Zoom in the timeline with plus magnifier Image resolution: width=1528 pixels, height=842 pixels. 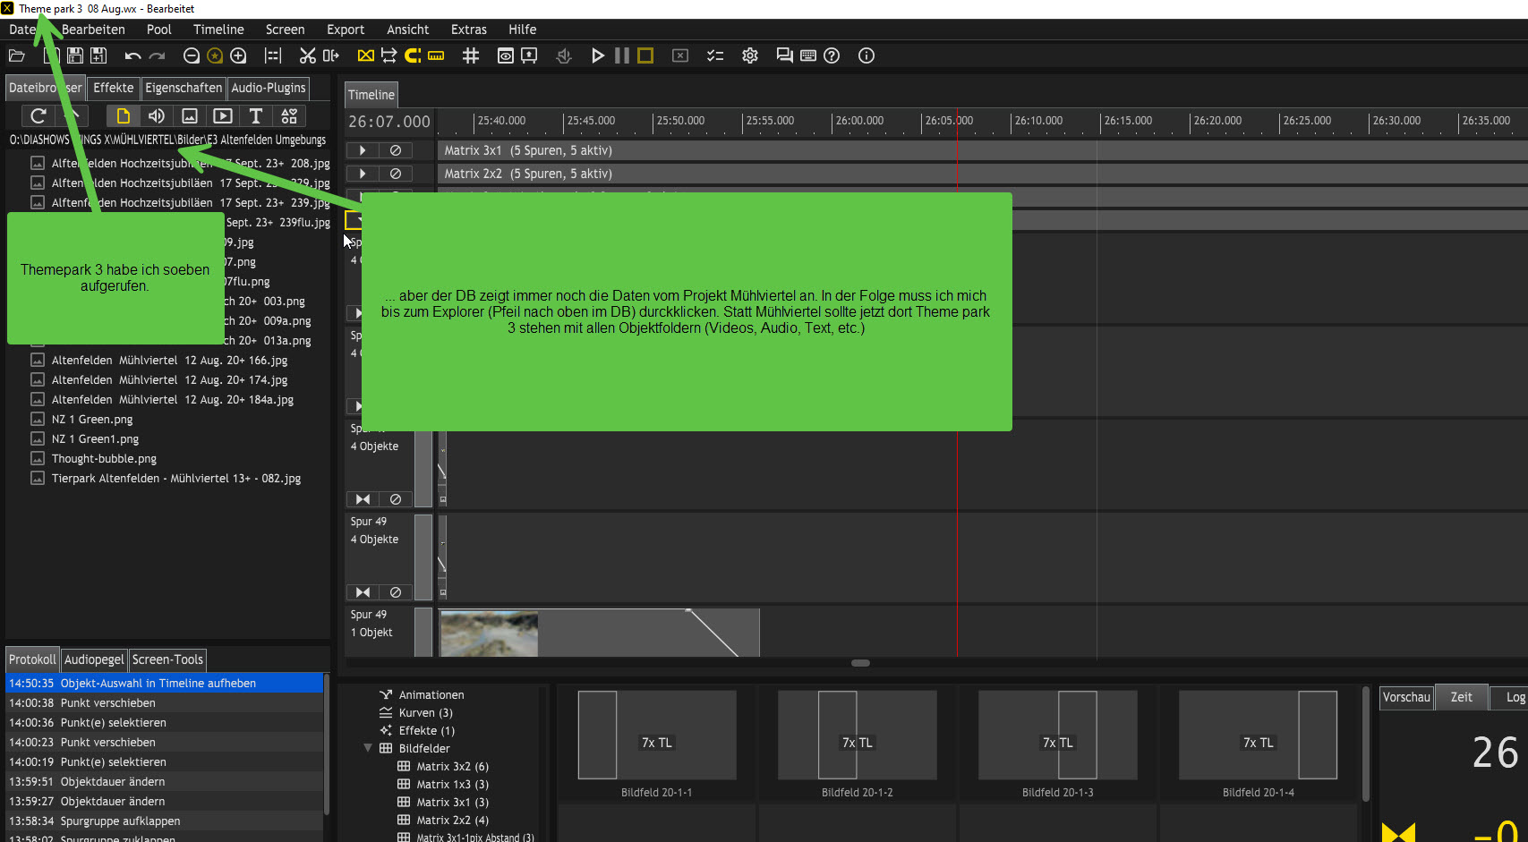pos(238,55)
